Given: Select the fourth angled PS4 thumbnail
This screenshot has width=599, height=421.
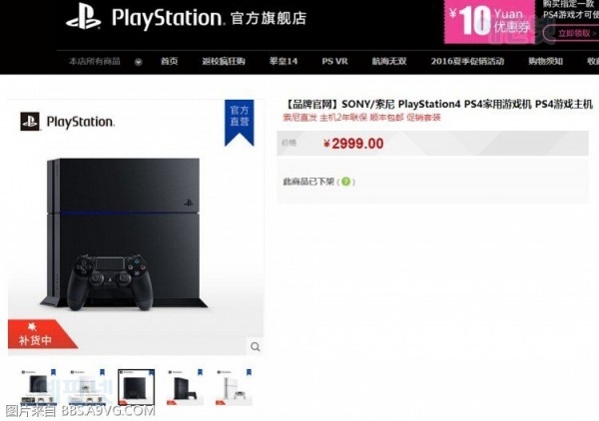Looking at the screenshot, I should click(x=186, y=387).
